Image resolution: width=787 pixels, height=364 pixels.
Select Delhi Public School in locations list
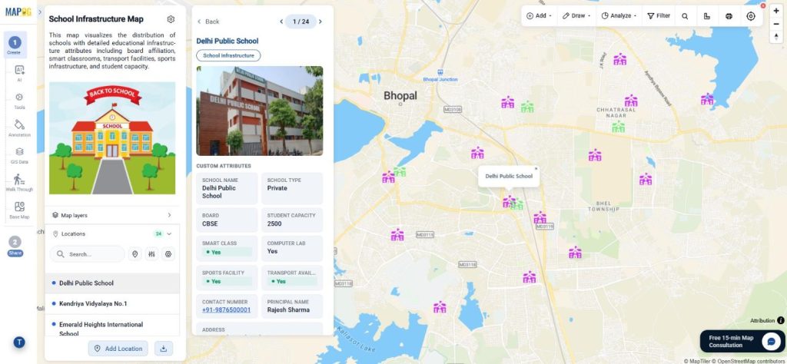(x=112, y=283)
